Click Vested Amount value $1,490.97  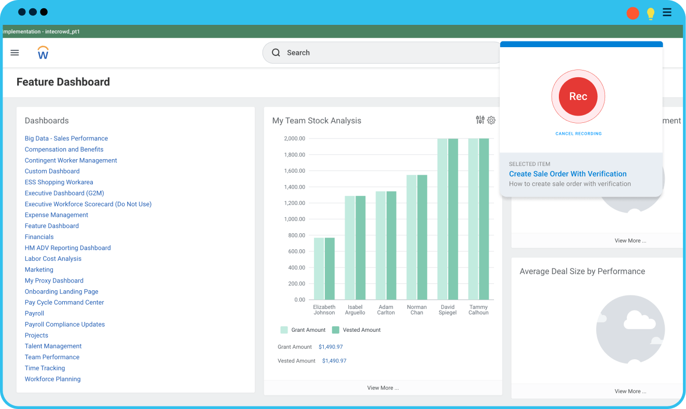(334, 361)
